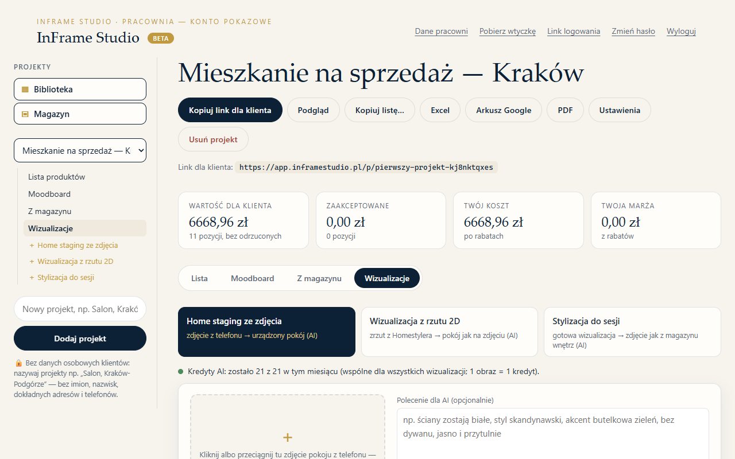Add Home staging ze zdjęcia from sidebar

tap(73, 245)
